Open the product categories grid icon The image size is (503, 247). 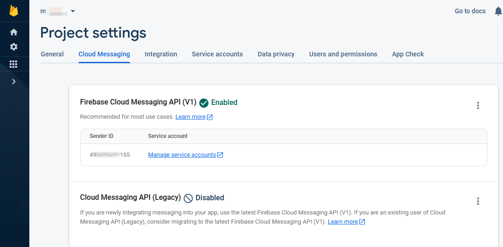pyautogui.click(x=14, y=64)
